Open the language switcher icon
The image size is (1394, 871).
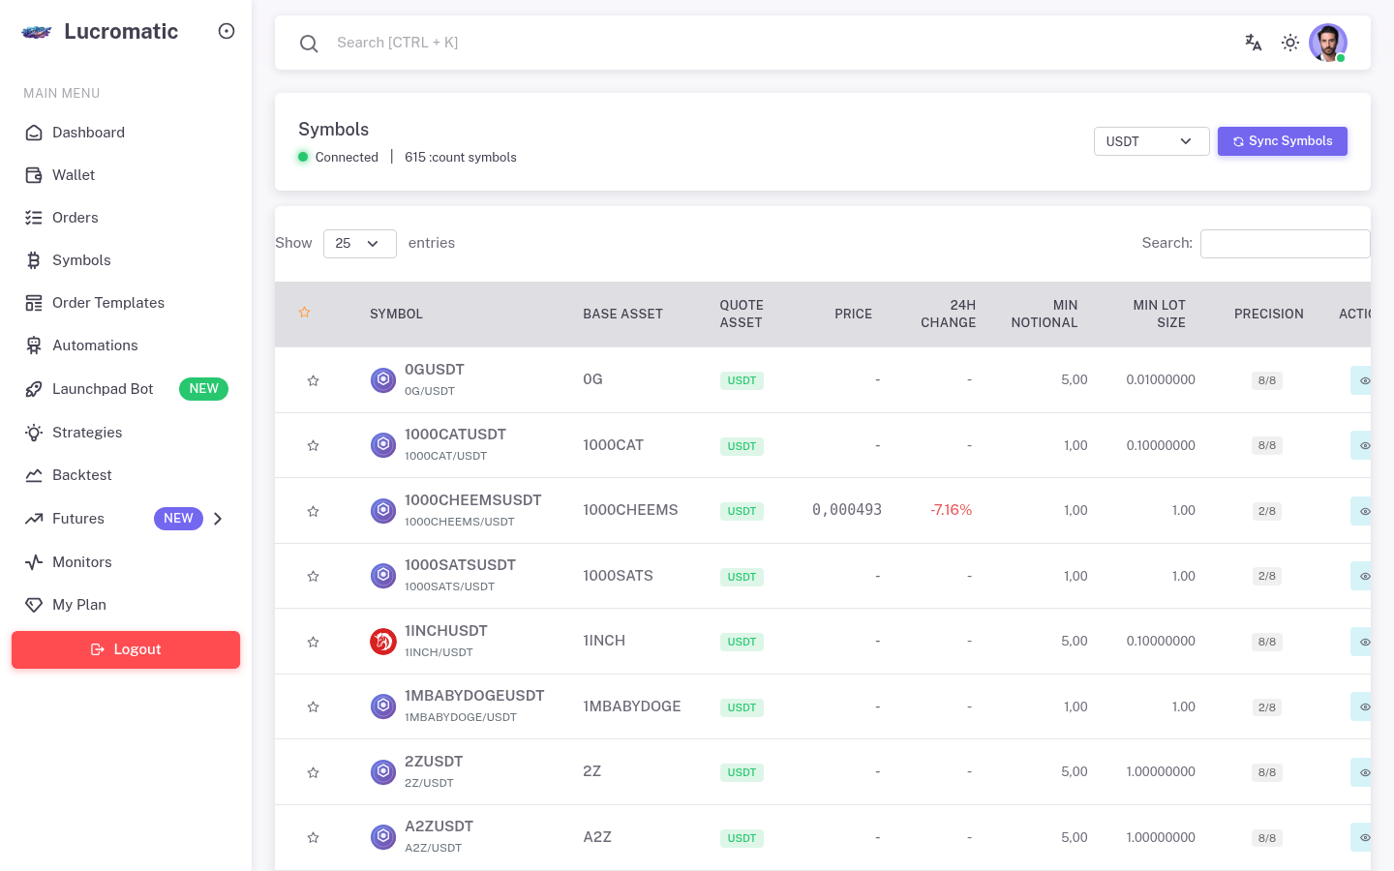(x=1253, y=43)
